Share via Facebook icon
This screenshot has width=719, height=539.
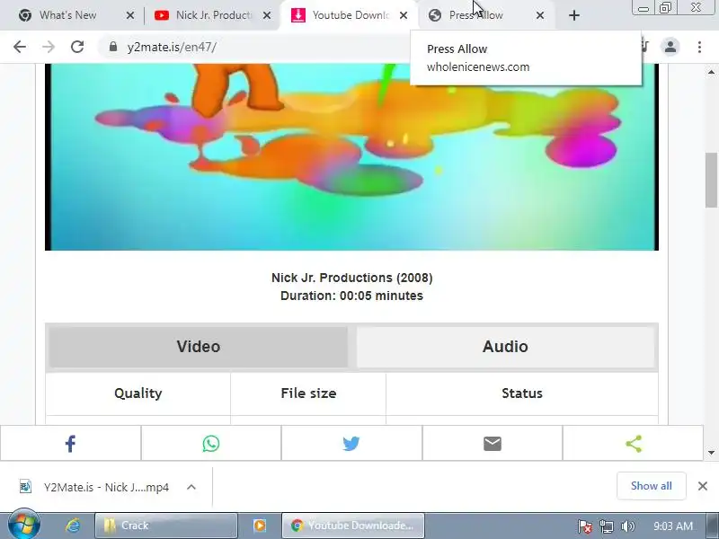70,443
